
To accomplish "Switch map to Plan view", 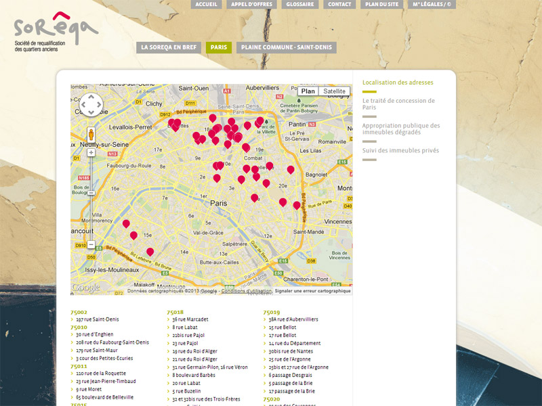I will click(308, 91).
